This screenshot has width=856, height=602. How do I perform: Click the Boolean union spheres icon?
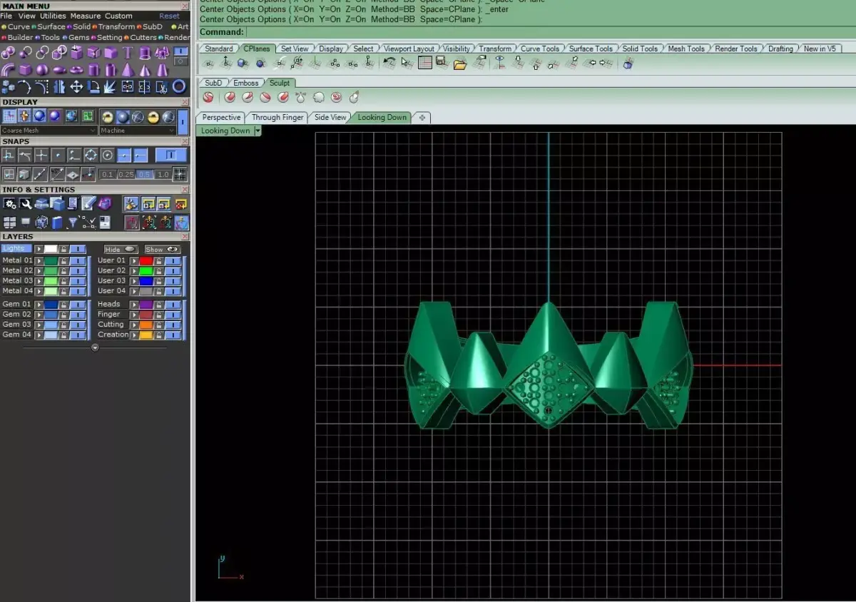(8, 52)
